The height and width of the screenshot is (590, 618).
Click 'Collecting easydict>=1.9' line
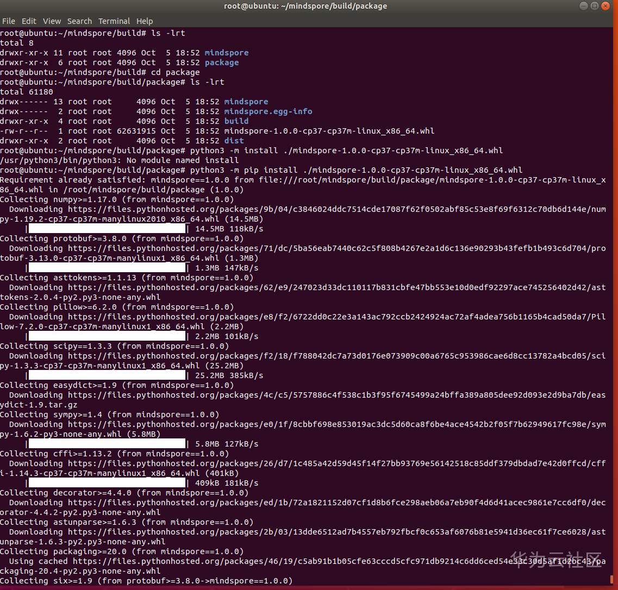pyautogui.click(x=117, y=385)
